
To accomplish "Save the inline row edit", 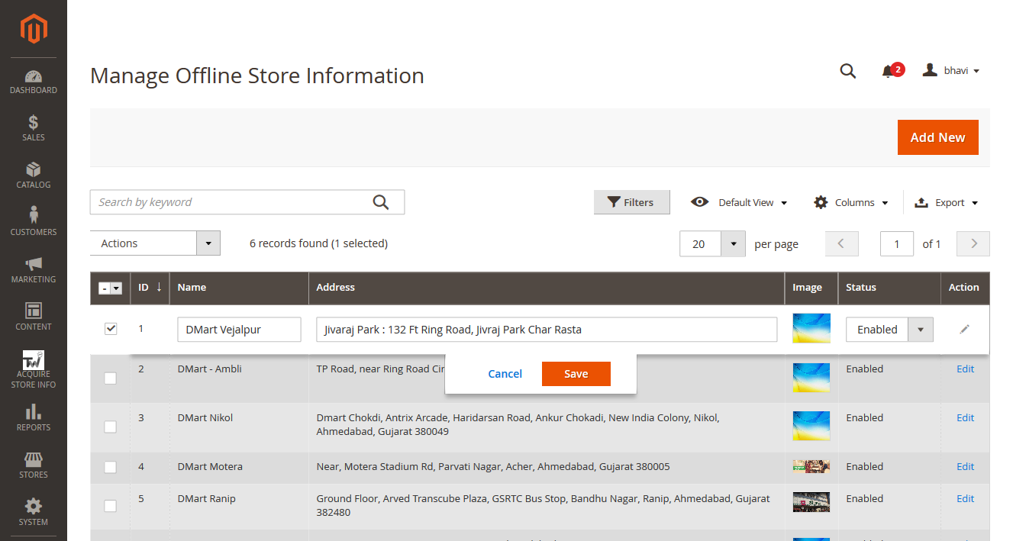I will pyautogui.click(x=576, y=374).
